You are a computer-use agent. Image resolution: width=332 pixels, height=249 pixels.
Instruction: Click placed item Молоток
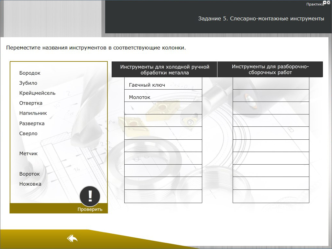[139, 97]
